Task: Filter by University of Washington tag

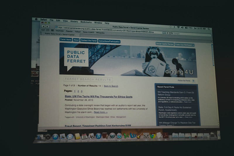Action: pos(85,117)
